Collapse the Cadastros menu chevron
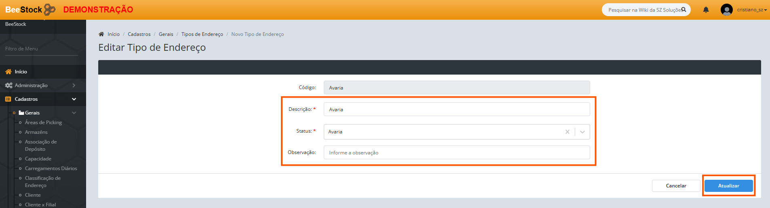The image size is (770, 208). pyautogui.click(x=74, y=99)
